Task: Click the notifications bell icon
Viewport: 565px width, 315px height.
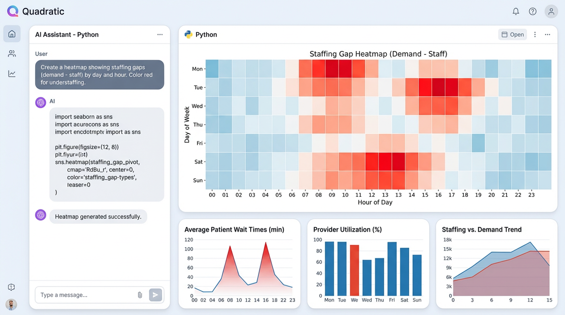Action: (x=516, y=11)
